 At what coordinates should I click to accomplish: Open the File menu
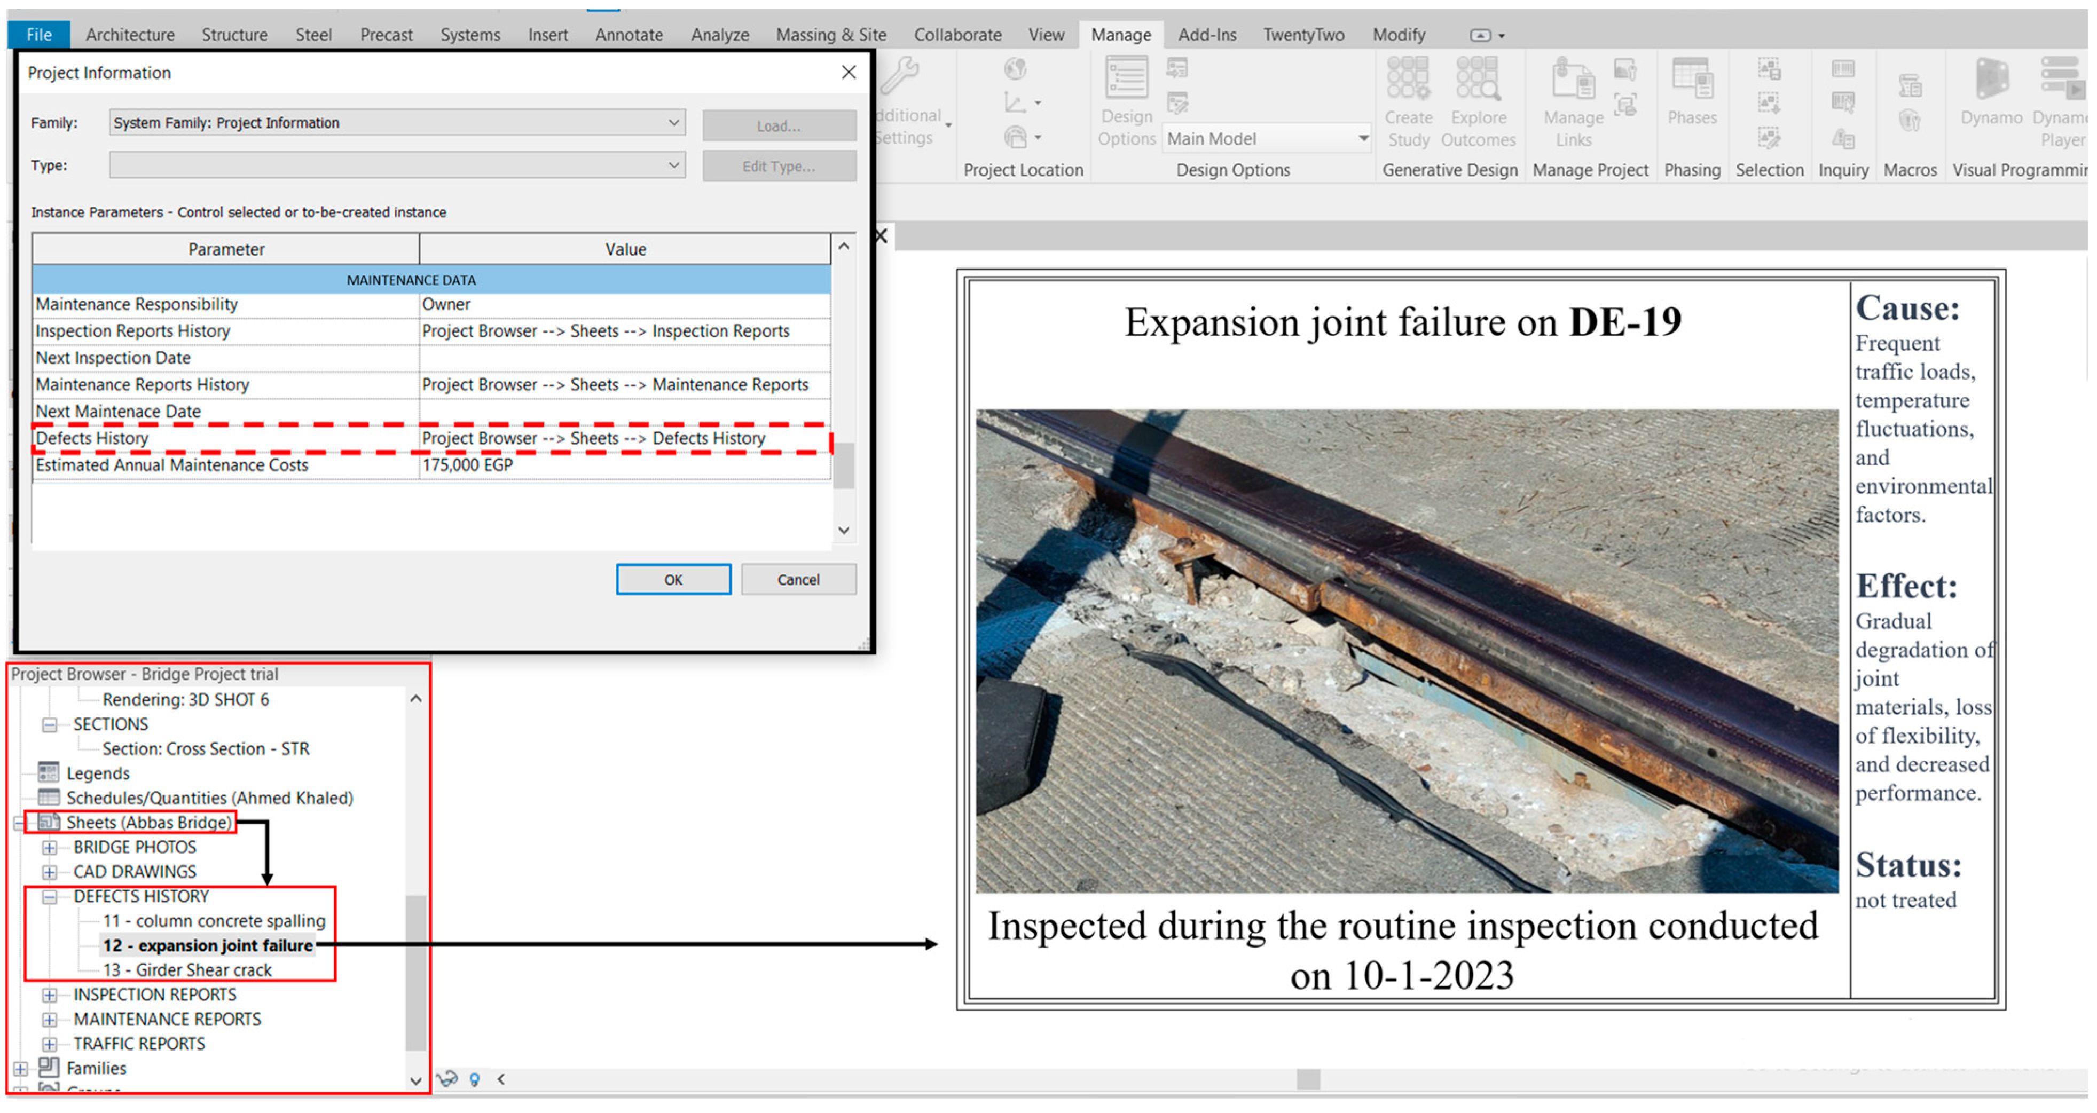coord(38,35)
